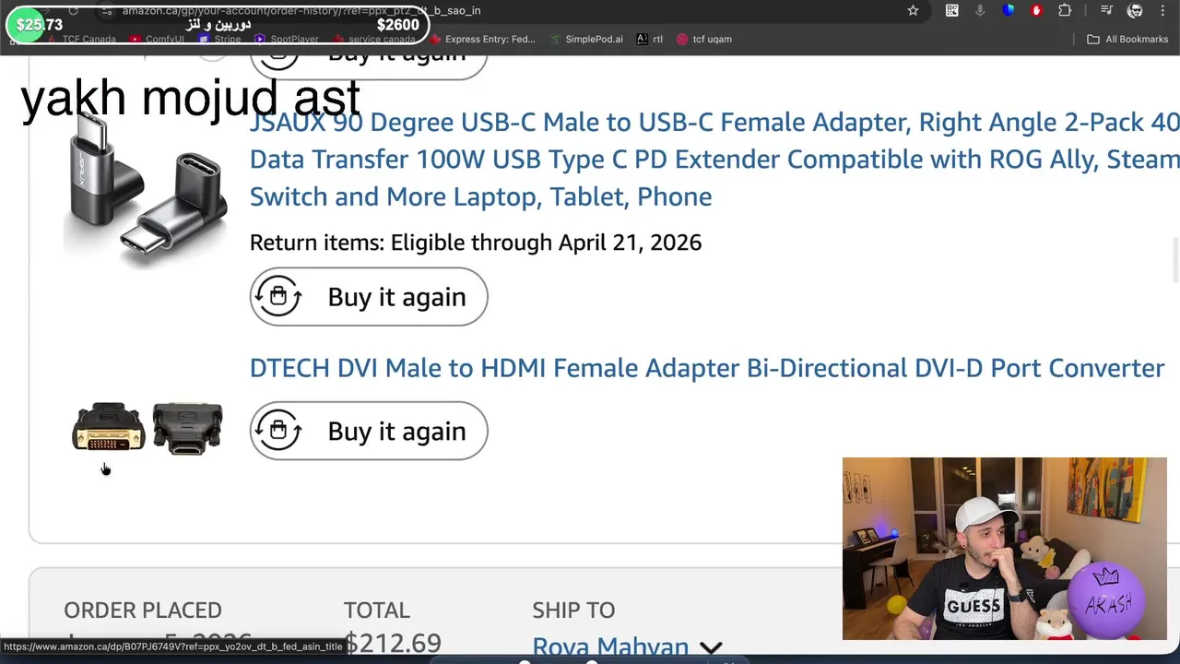Open the rtl bookmark
Image resolution: width=1180 pixels, height=664 pixels.
point(650,40)
